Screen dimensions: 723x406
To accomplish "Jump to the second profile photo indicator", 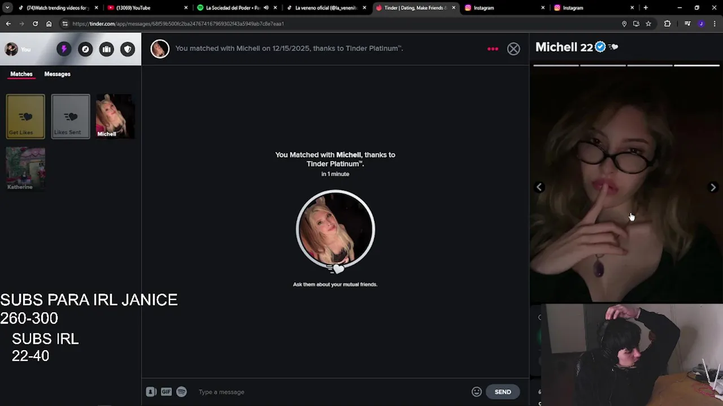I will pyautogui.click(x=603, y=65).
